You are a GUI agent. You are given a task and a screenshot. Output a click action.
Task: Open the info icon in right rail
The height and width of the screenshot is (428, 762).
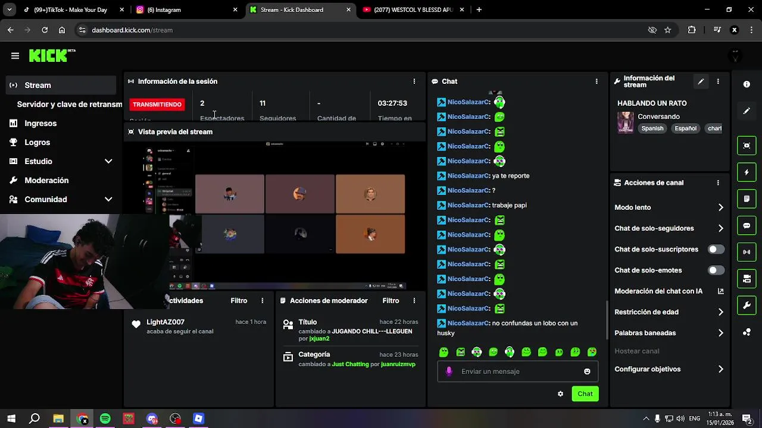(747, 84)
